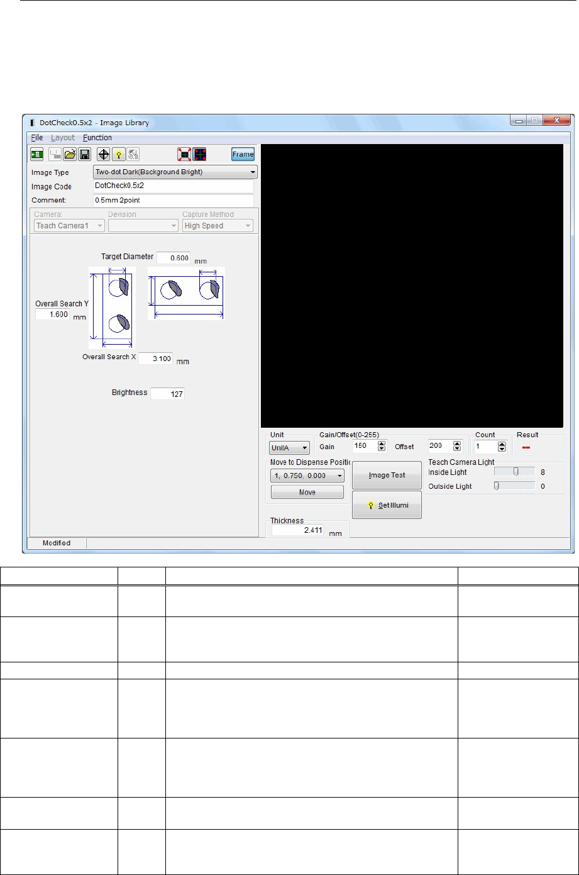The image size is (579, 875).
Task: Click the Overall Search Y field
Action: point(52,315)
